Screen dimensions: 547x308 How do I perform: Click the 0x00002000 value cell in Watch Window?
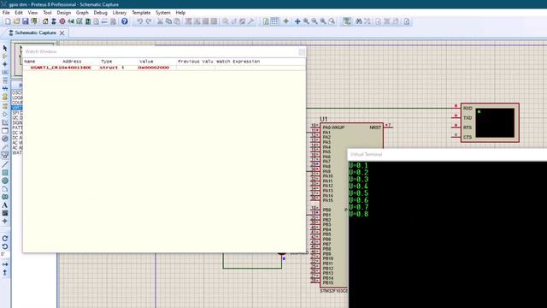coord(154,68)
